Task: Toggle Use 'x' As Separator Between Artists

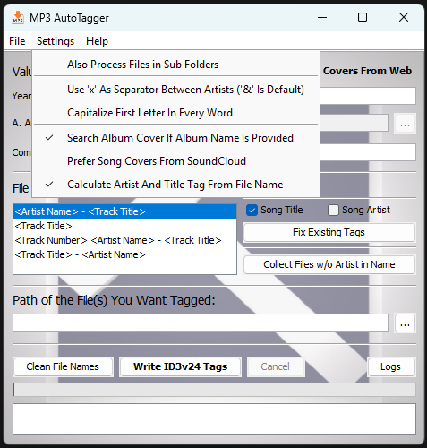Action: point(175,90)
